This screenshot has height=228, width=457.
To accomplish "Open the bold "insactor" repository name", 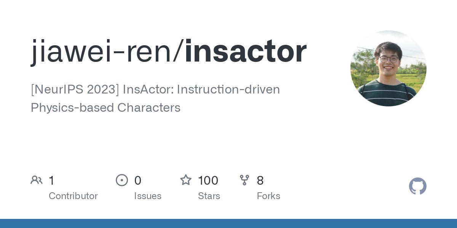I will 246,51.
